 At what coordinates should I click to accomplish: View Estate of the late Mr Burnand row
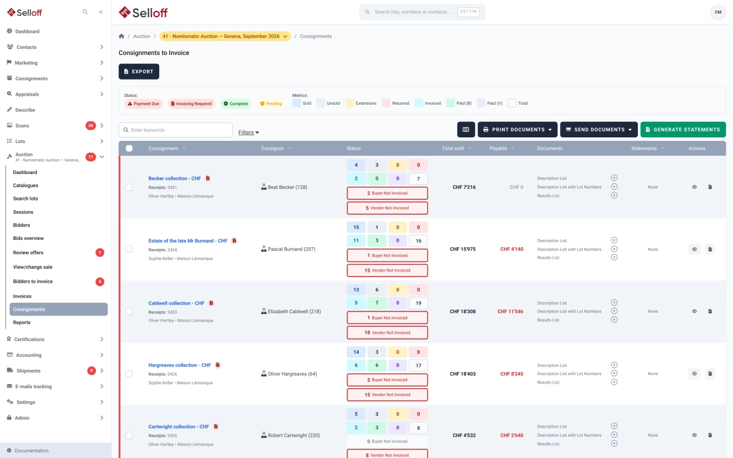coord(694,249)
